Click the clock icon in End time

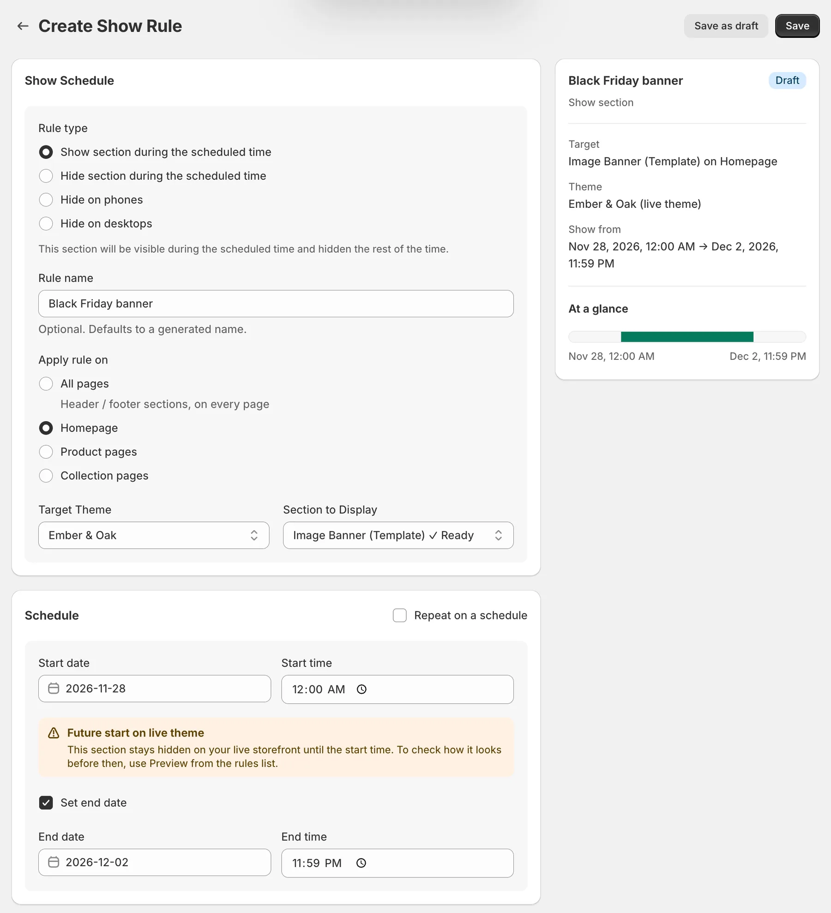[361, 863]
